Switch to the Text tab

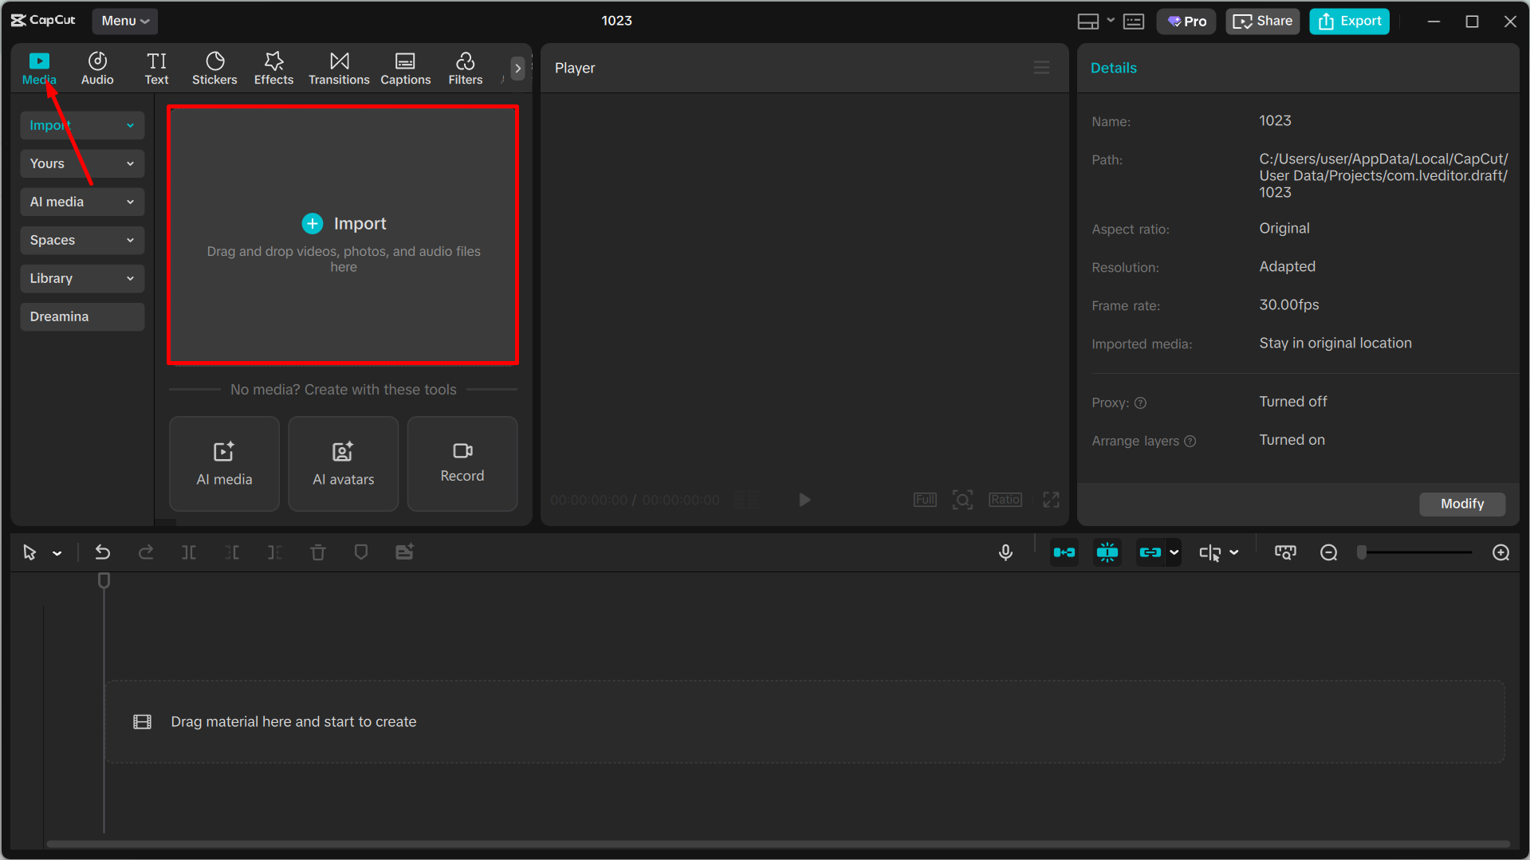156,68
